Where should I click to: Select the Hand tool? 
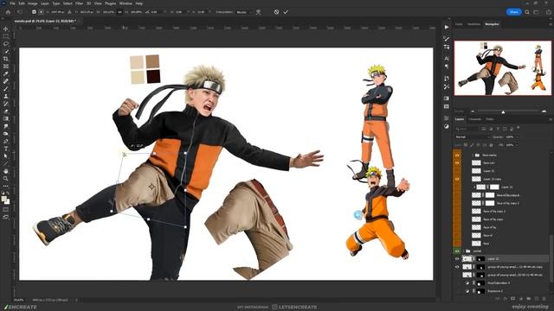point(6,171)
